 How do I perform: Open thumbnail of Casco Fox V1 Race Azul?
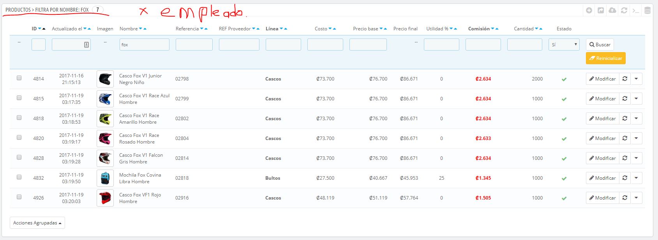(x=105, y=99)
